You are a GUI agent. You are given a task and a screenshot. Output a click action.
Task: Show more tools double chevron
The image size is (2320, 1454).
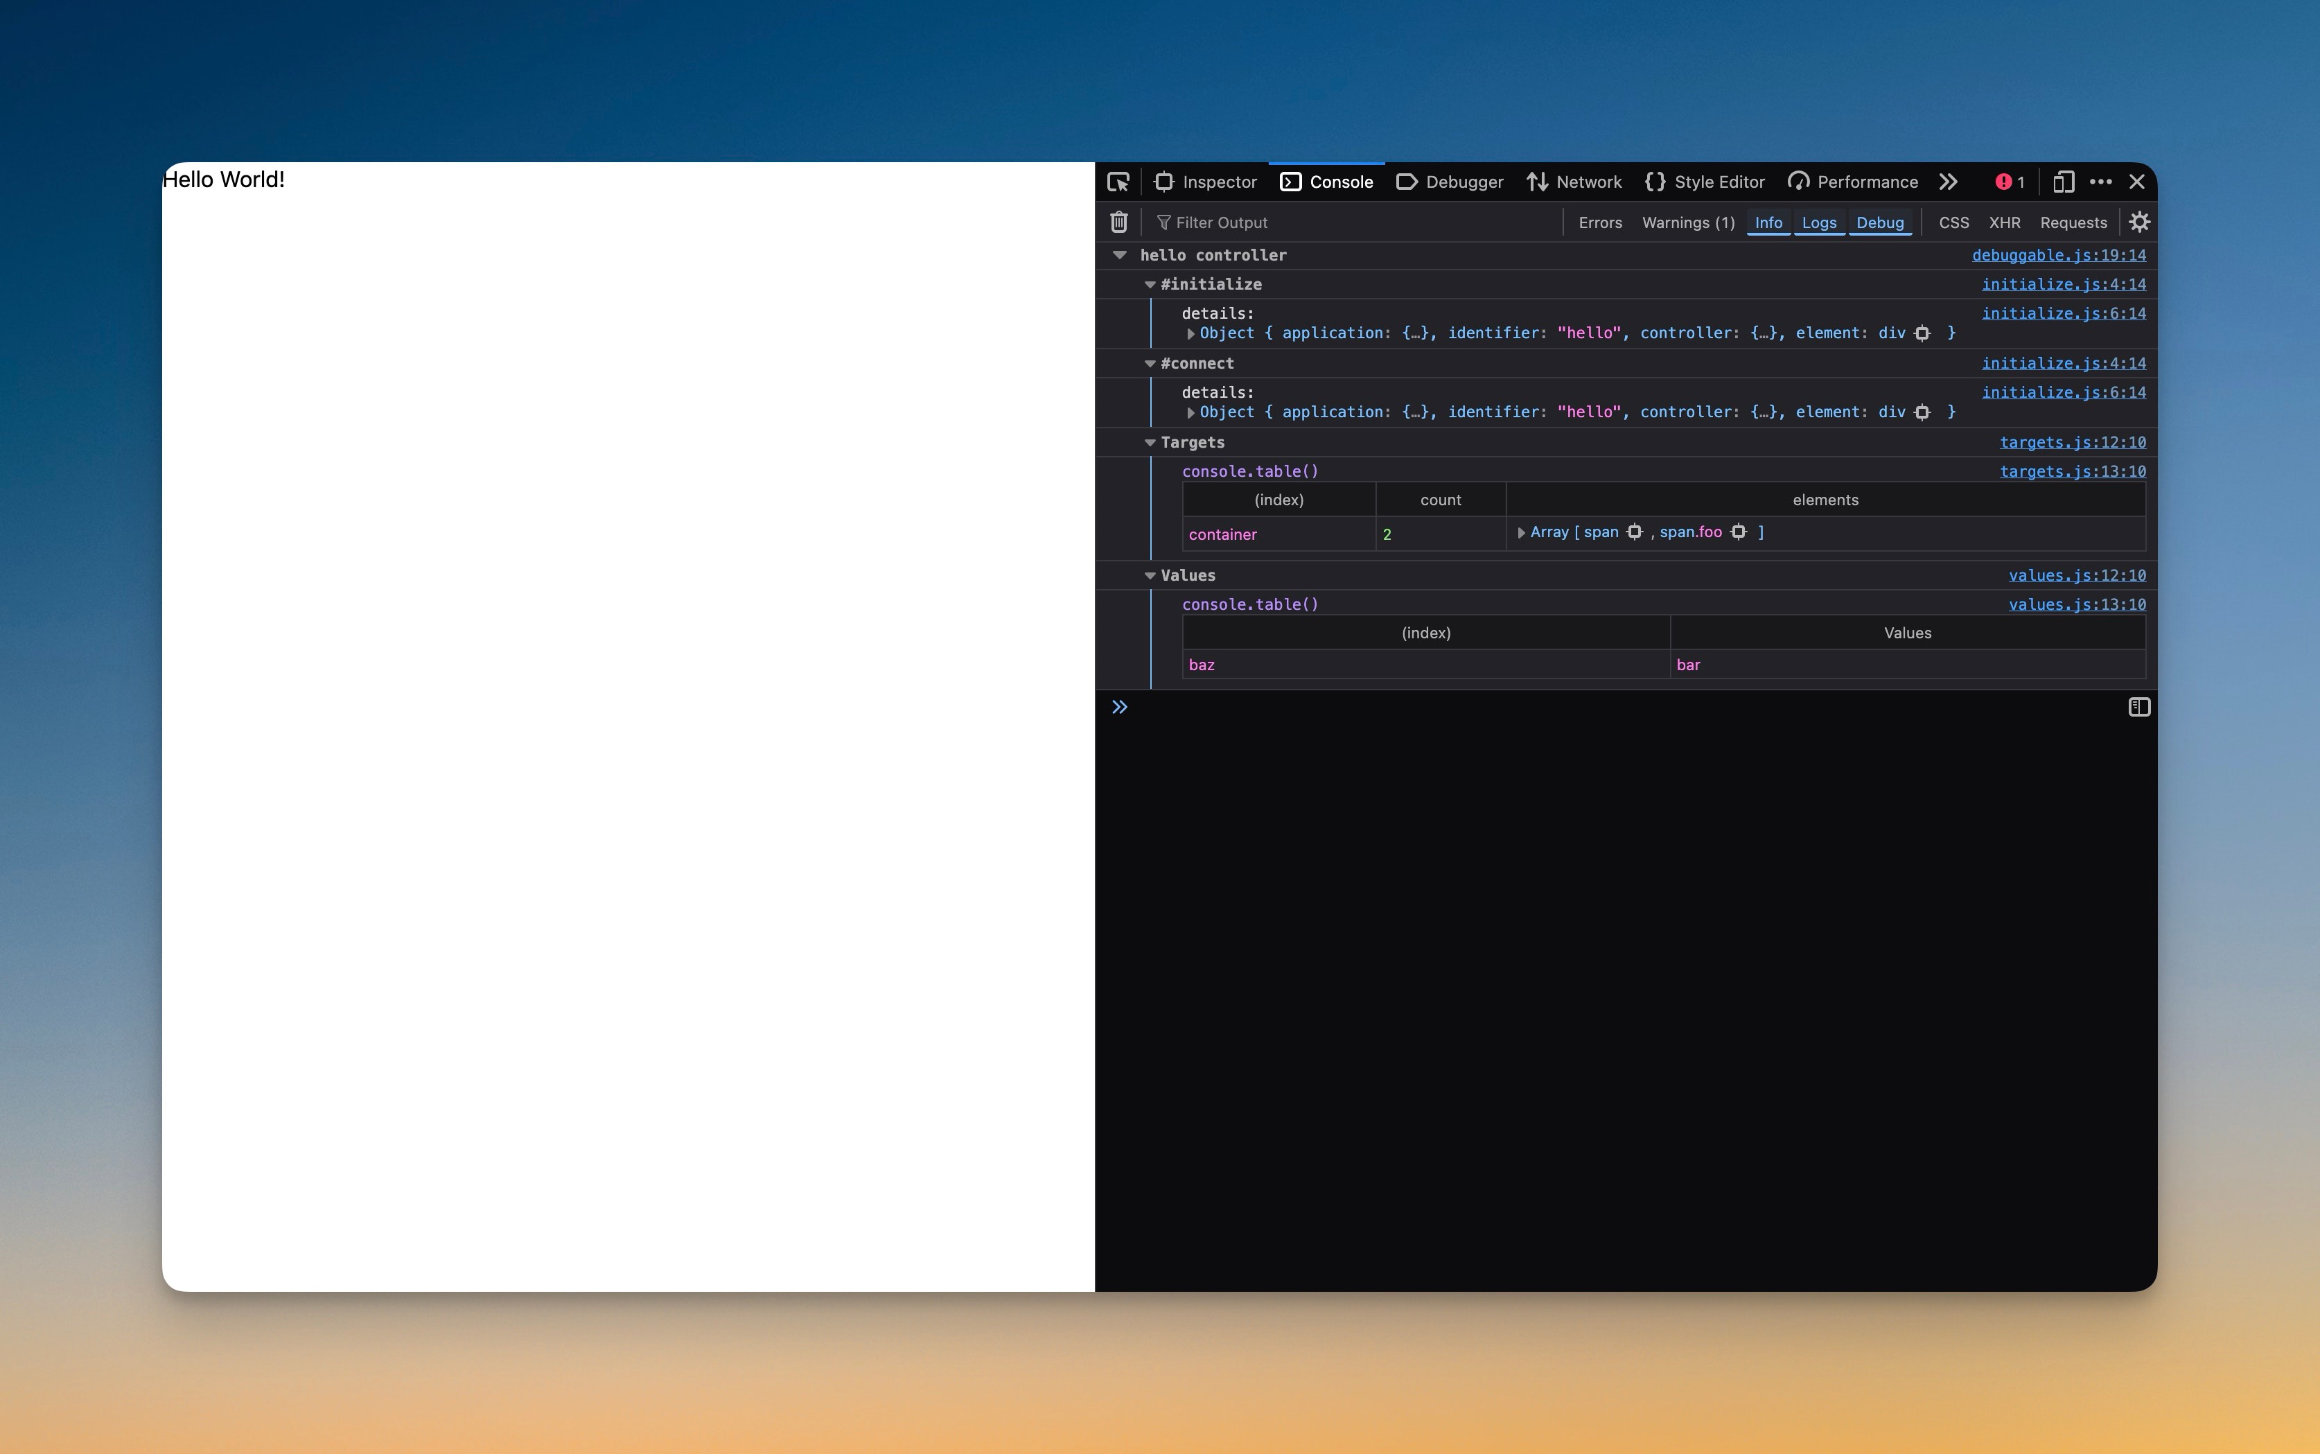tap(1948, 182)
